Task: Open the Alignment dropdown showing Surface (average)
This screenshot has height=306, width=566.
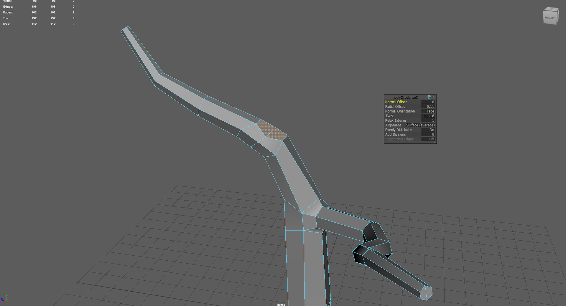Action: click(420, 125)
